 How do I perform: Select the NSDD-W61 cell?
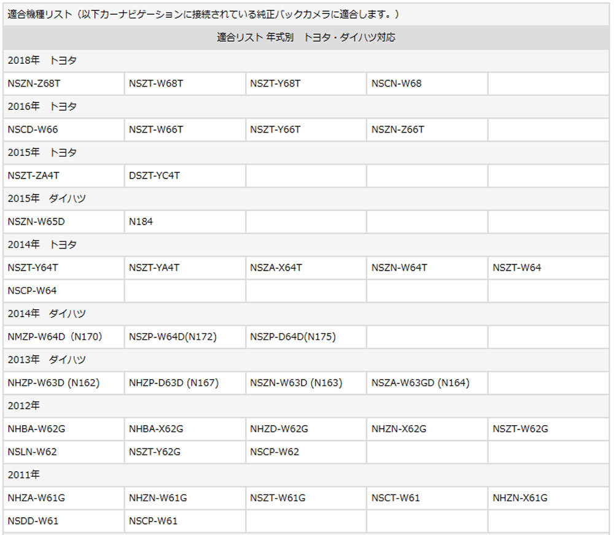63,521
